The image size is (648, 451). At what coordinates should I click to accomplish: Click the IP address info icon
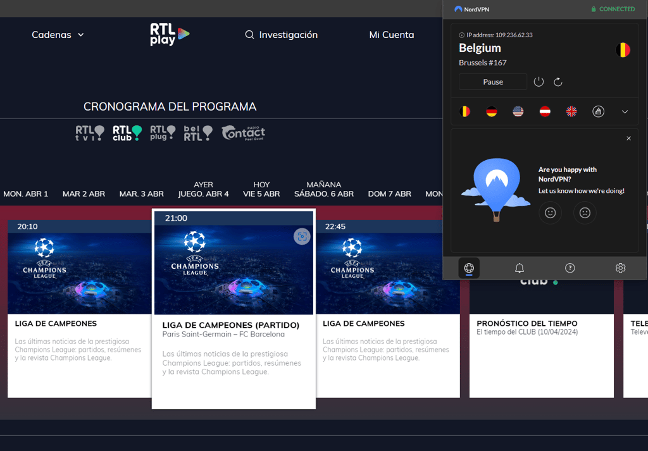tap(461, 35)
